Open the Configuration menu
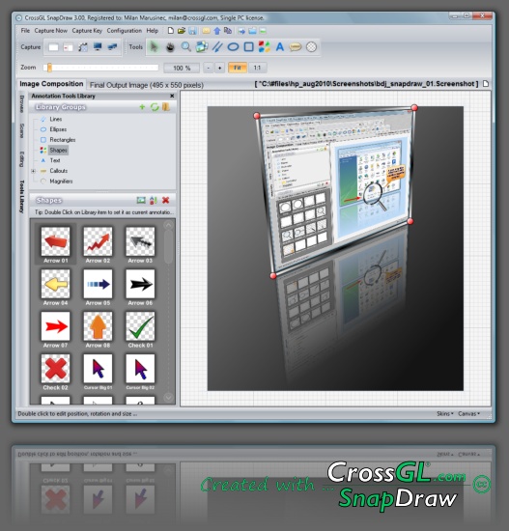 (125, 31)
